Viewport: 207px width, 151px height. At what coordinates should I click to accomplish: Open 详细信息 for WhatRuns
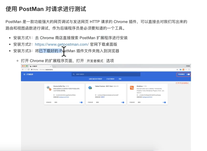(x=132, y=102)
